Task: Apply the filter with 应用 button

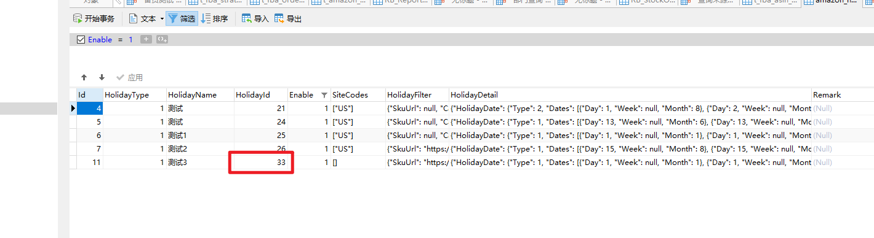Action: [129, 77]
